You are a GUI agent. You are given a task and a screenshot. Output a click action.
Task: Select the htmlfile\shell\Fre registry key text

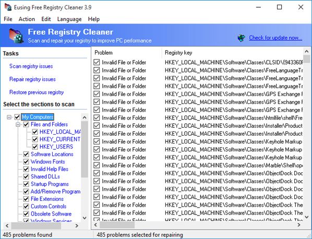[x=234, y=118]
